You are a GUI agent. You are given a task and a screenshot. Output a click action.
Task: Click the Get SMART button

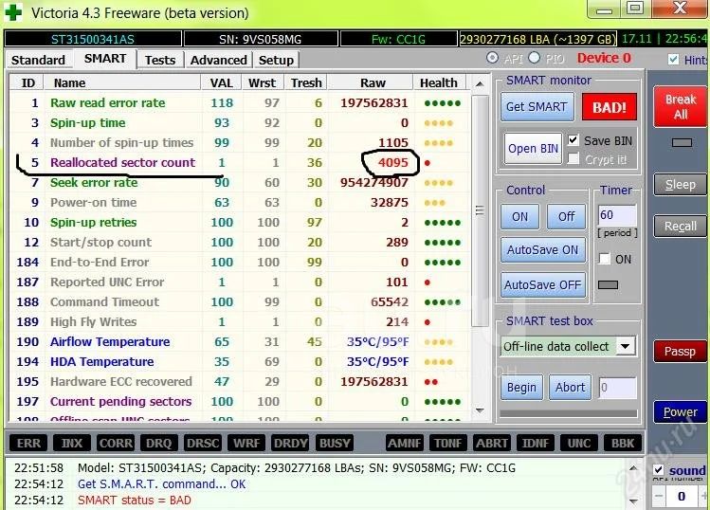tap(536, 107)
